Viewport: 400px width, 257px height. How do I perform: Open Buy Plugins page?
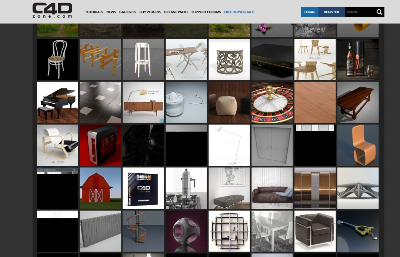150,12
